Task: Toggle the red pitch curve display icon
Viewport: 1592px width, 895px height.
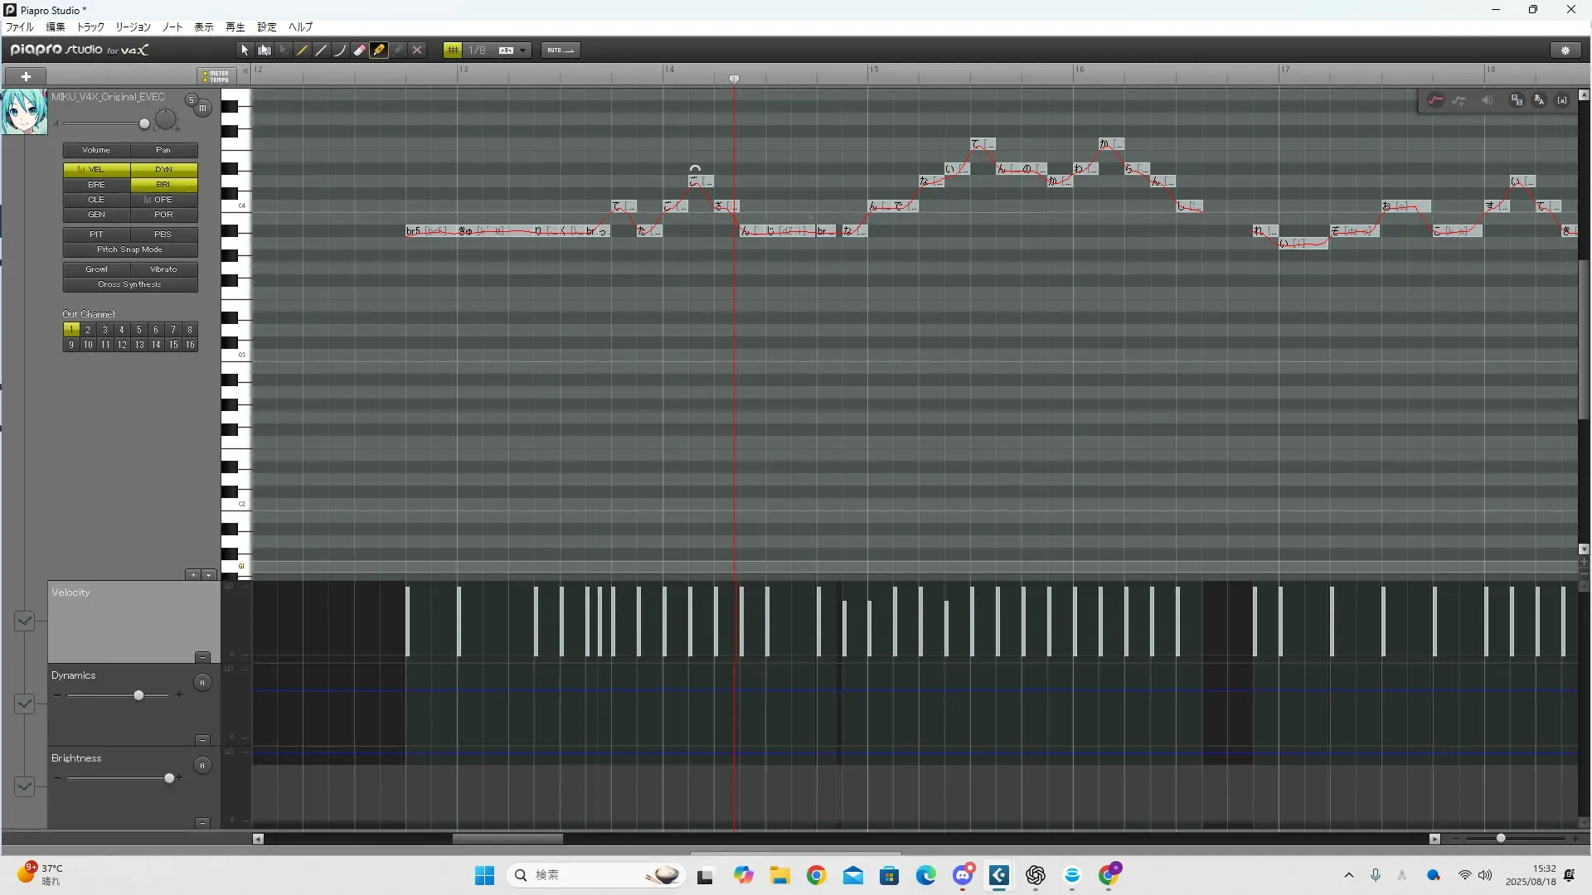Action: tap(1435, 100)
